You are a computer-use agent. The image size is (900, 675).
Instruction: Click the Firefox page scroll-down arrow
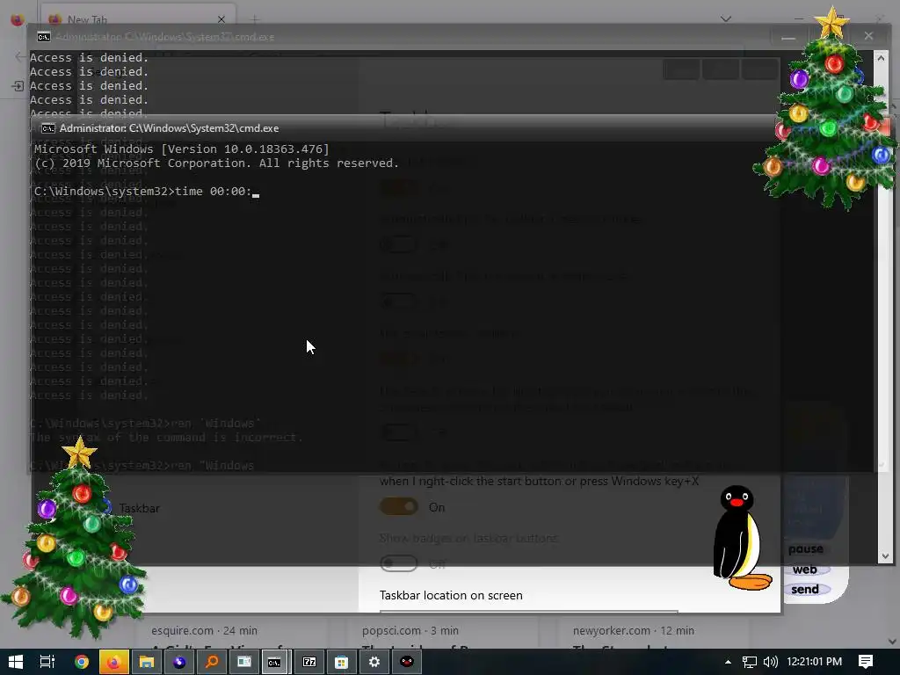pyautogui.click(x=893, y=641)
